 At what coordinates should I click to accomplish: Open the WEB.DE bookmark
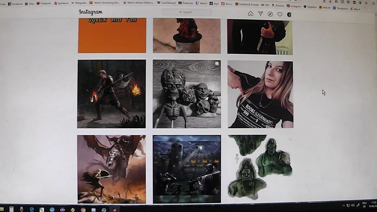pyautogui.click(x=324, y=7)
